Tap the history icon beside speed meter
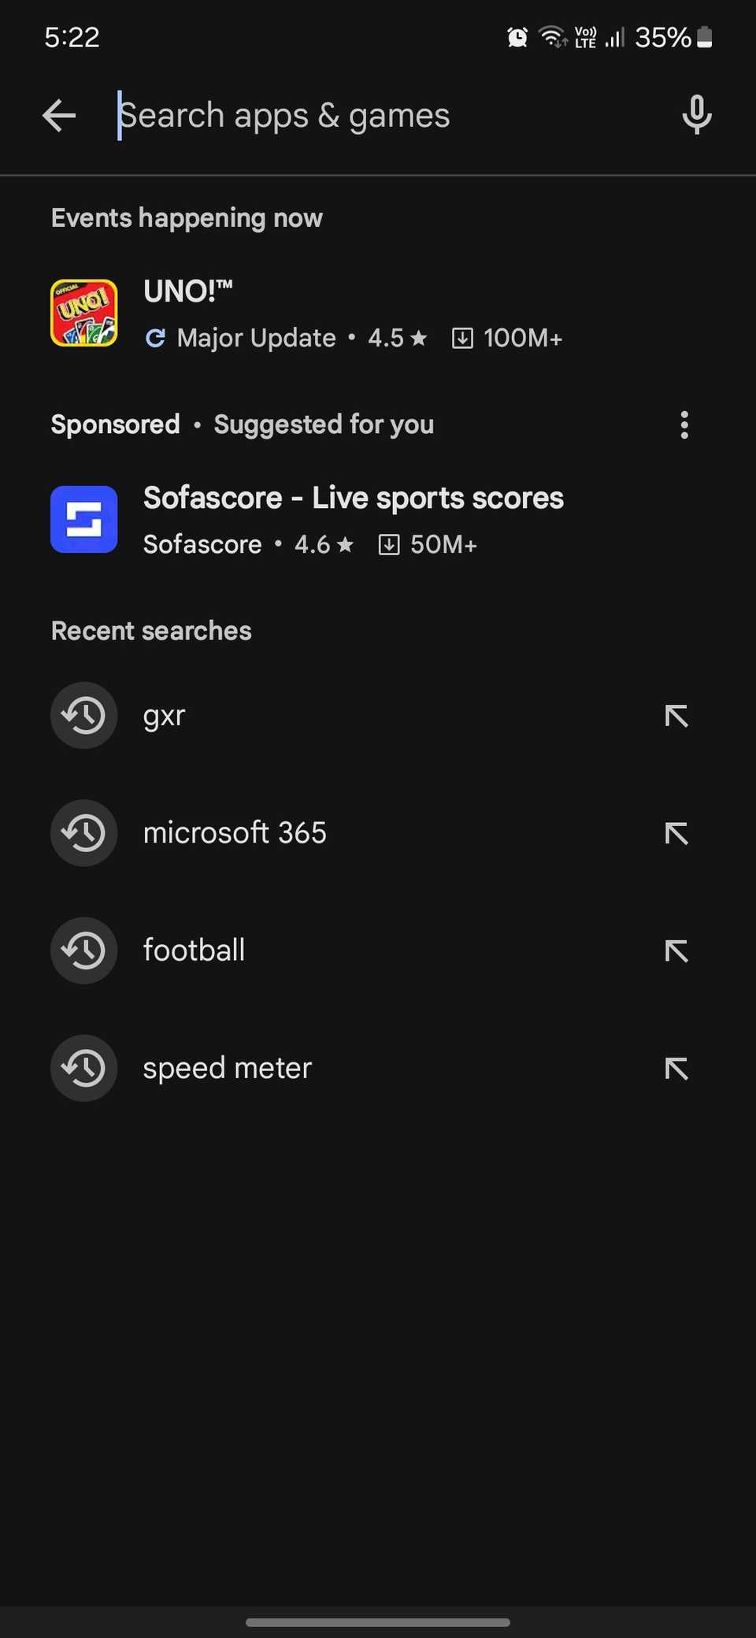The image size is (756, 1638). click(84, 1068)
